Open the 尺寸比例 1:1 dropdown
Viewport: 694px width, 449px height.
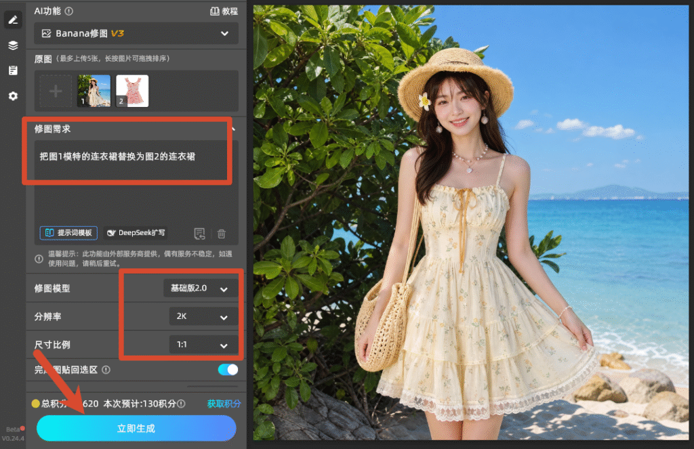click(203, 345)
